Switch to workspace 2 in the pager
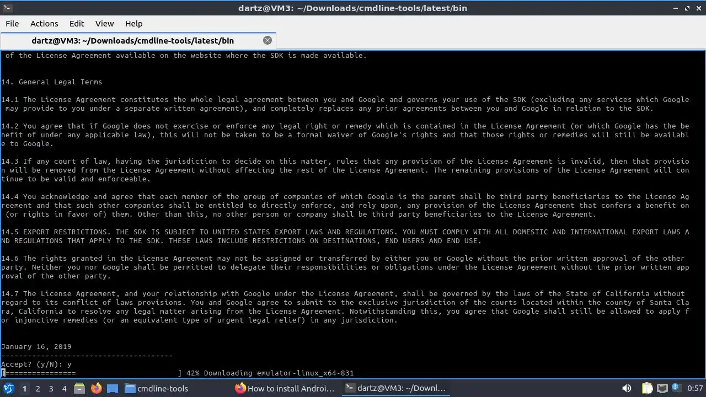 [38, 388]
